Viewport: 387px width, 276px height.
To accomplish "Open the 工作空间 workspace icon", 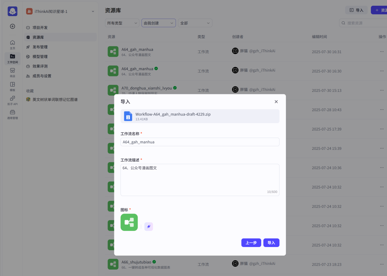I will pyautogui.click(x=12, y=58).
